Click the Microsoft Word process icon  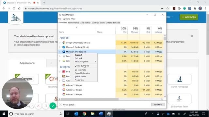click(64, 52)
